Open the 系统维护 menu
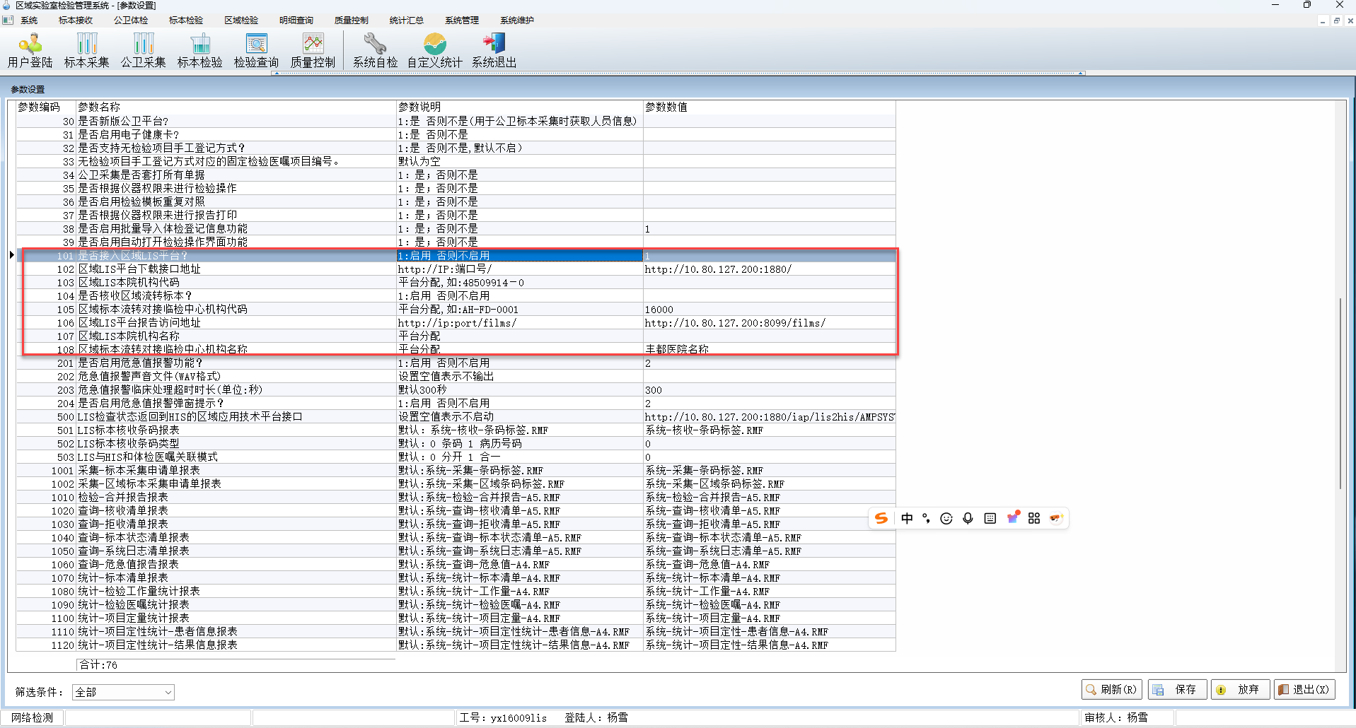Image resolution: width=1356 pixels, height=728 pixels. (x=516, y=20)
